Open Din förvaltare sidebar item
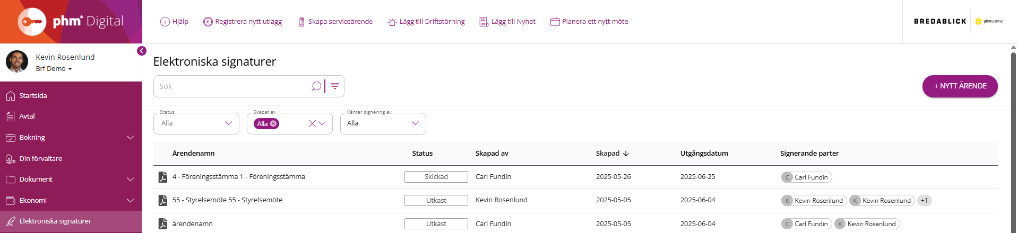 coord(40,159)
